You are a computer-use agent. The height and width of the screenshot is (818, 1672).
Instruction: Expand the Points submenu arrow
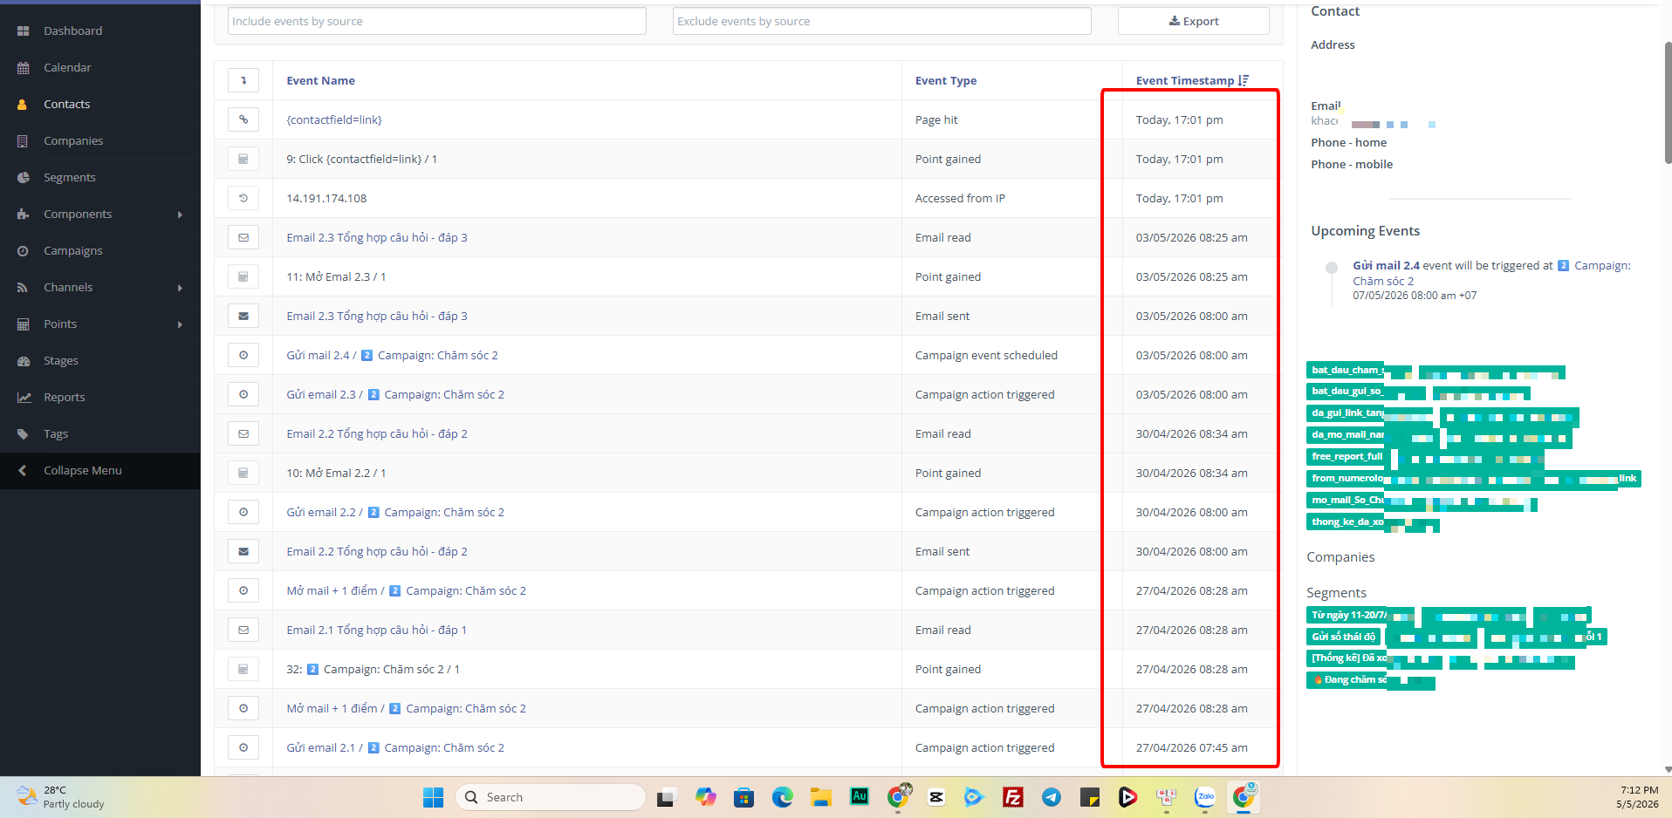coord(180,324)
